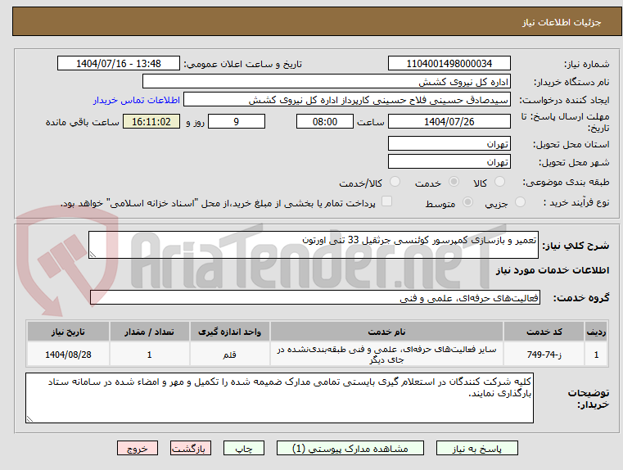The height and width of the screenshot is (470, 623).
Task: Click the نام دستگاه خریدار field
Action: click(x=326, y=81)
